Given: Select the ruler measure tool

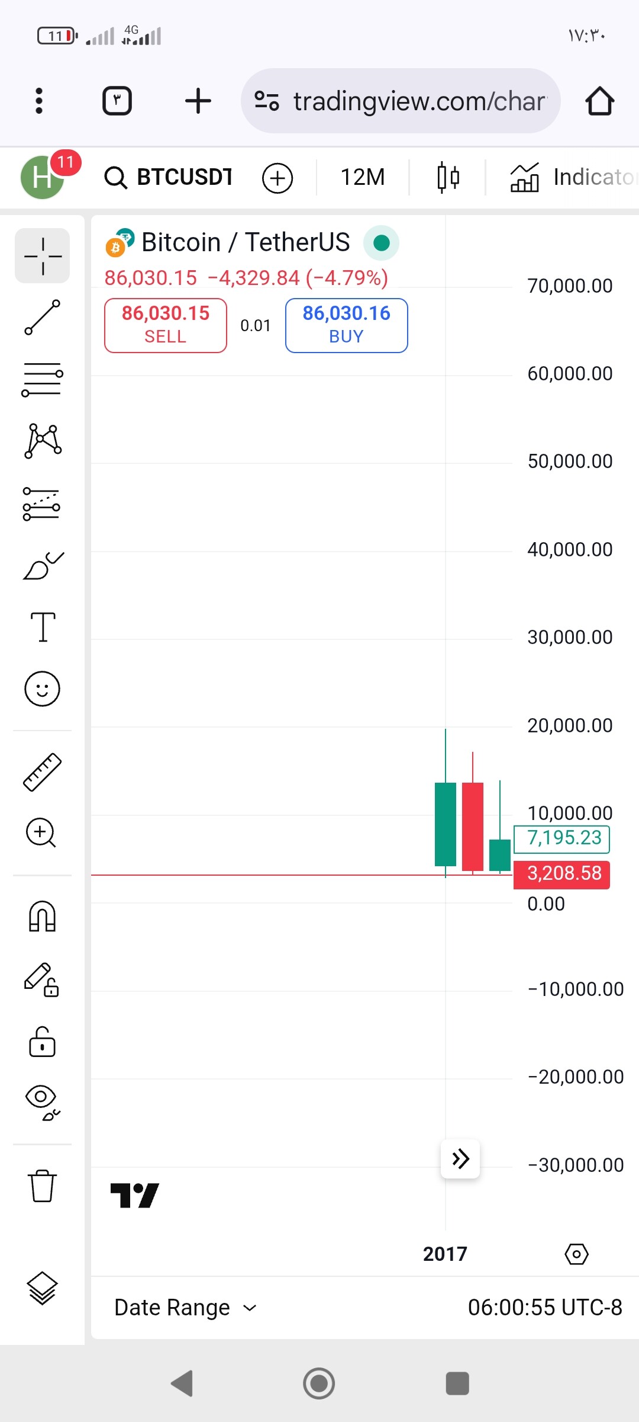Looking at the screenshot, I should [42, 772].
